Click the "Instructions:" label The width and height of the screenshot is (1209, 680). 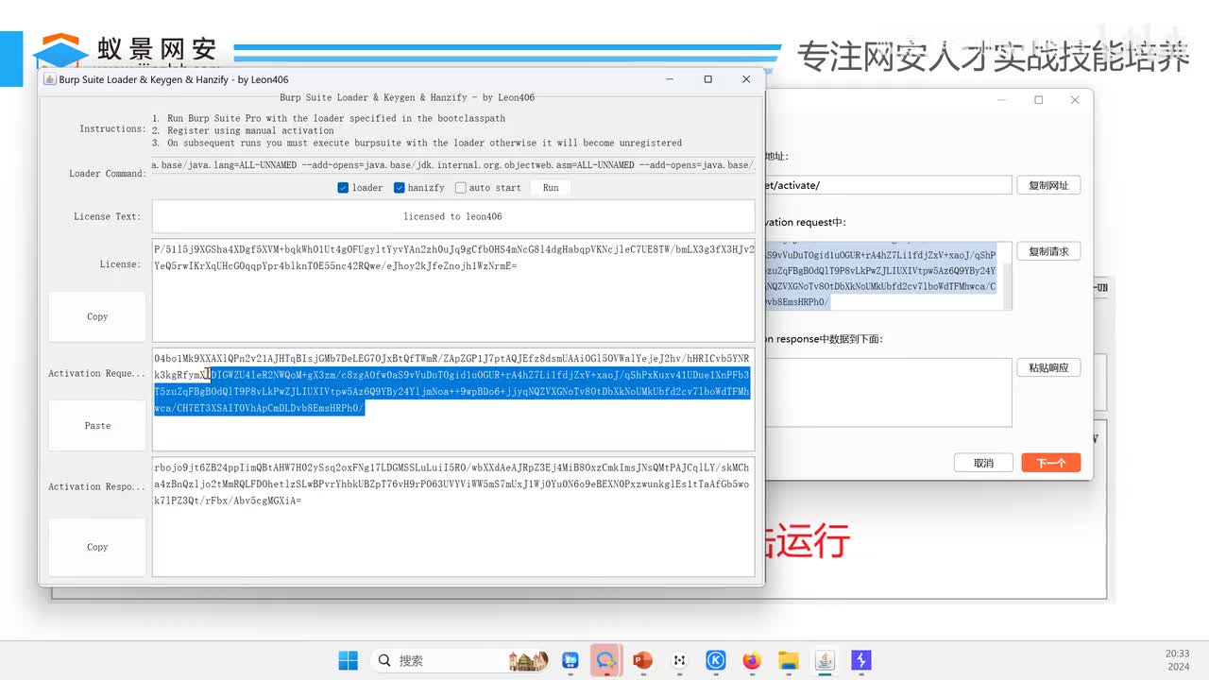coord(112,129)
